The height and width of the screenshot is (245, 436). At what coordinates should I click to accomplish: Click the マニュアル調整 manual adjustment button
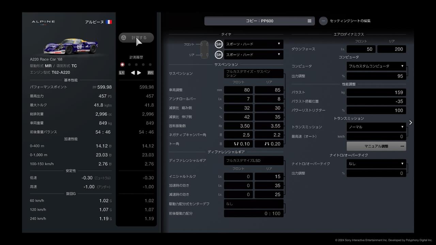376,146
